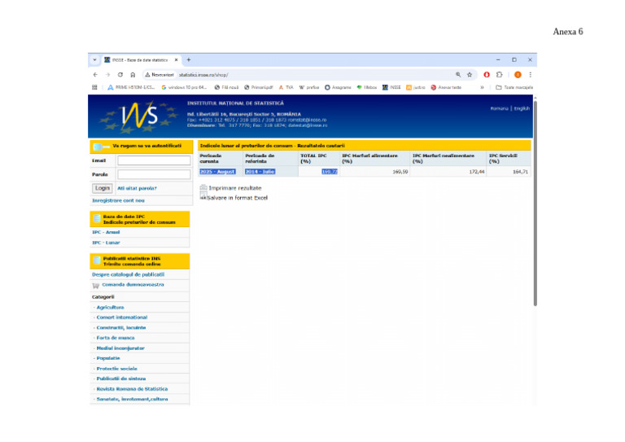Bookmark this page with star icon
625x442 pixels.
(x=470, y=75)
